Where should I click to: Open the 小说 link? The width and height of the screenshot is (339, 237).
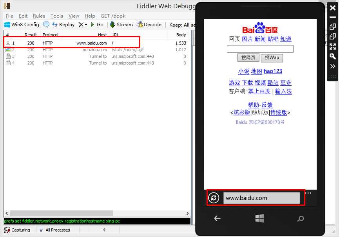(x=244, y=71)
